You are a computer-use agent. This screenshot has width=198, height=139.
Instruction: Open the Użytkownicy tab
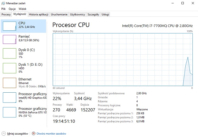point(78,14)
